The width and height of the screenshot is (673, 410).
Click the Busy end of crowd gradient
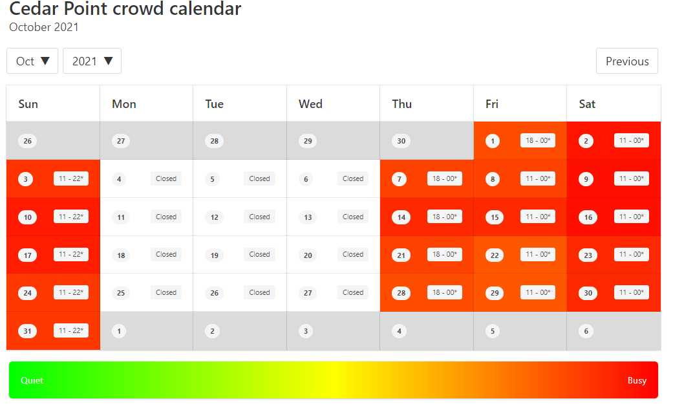(637, 380)
